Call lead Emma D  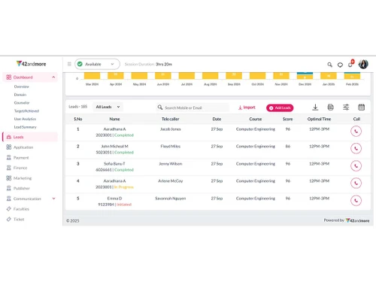coord(356,201)
